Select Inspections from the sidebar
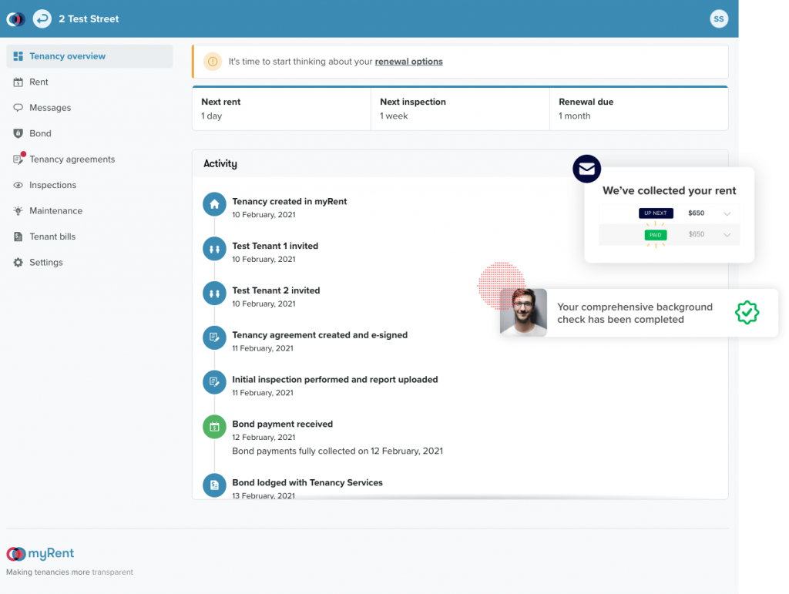The image size is (789, 594). (52, 185)
